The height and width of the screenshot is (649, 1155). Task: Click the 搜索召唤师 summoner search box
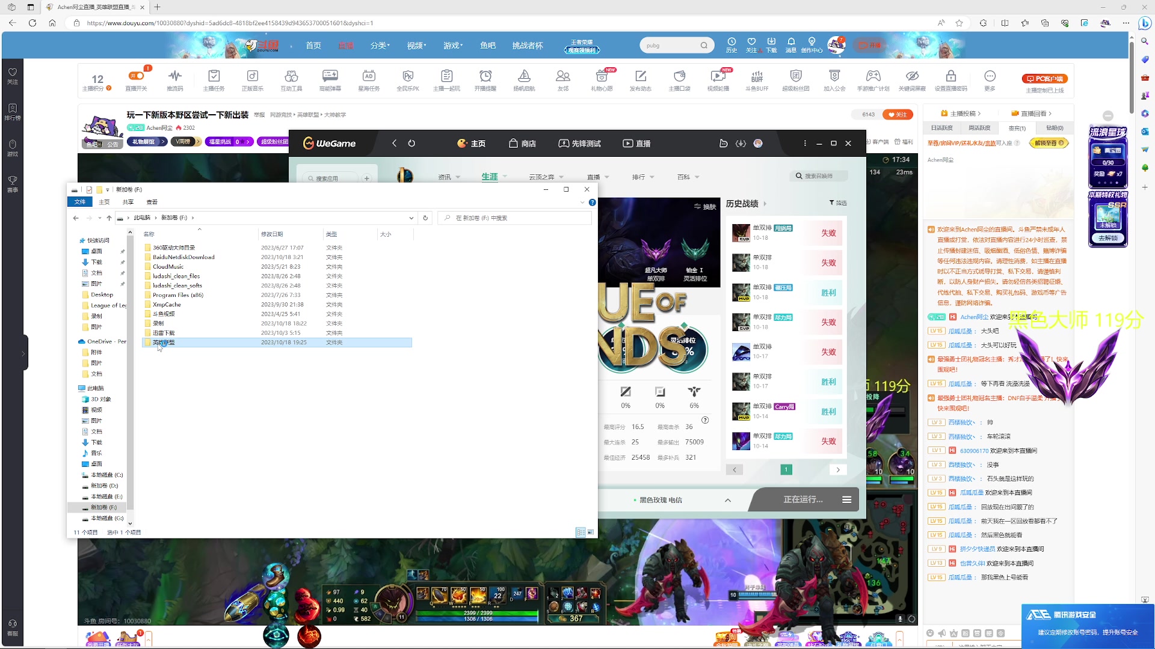818,176
